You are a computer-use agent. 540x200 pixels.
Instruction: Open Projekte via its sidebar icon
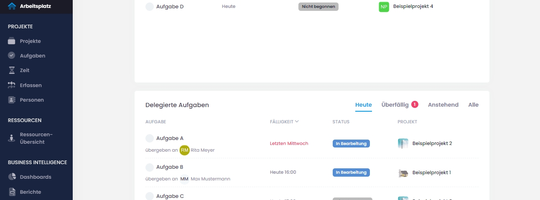(12, 41)
